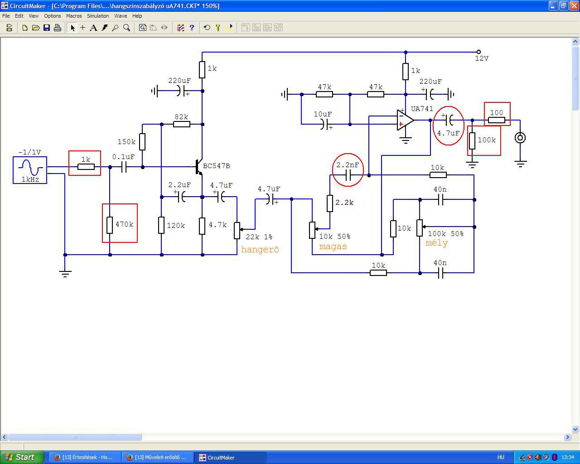580x464 pixels.
Task: Open the Edit menu
Action: click(19, 16)
